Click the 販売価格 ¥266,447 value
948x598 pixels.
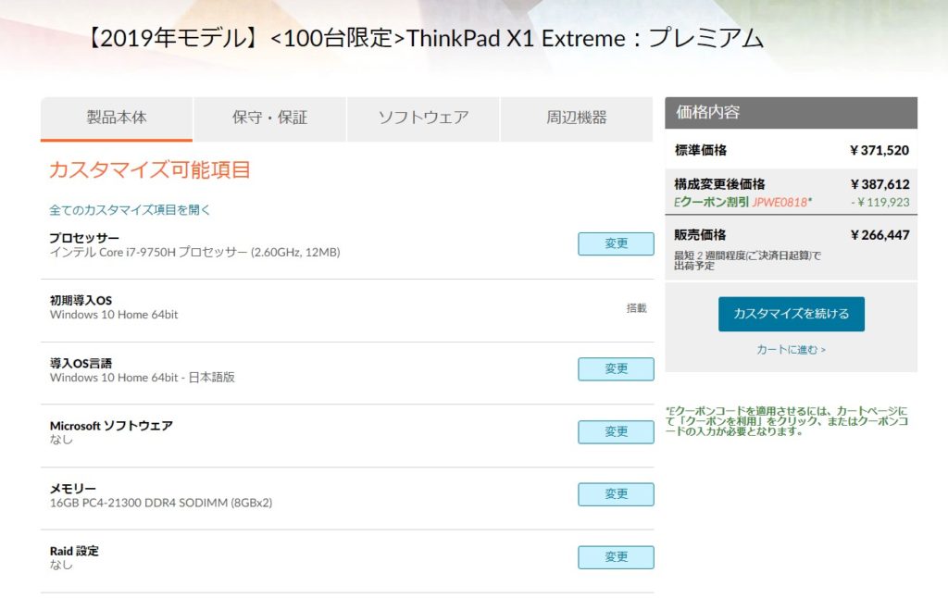click(879, 235)
